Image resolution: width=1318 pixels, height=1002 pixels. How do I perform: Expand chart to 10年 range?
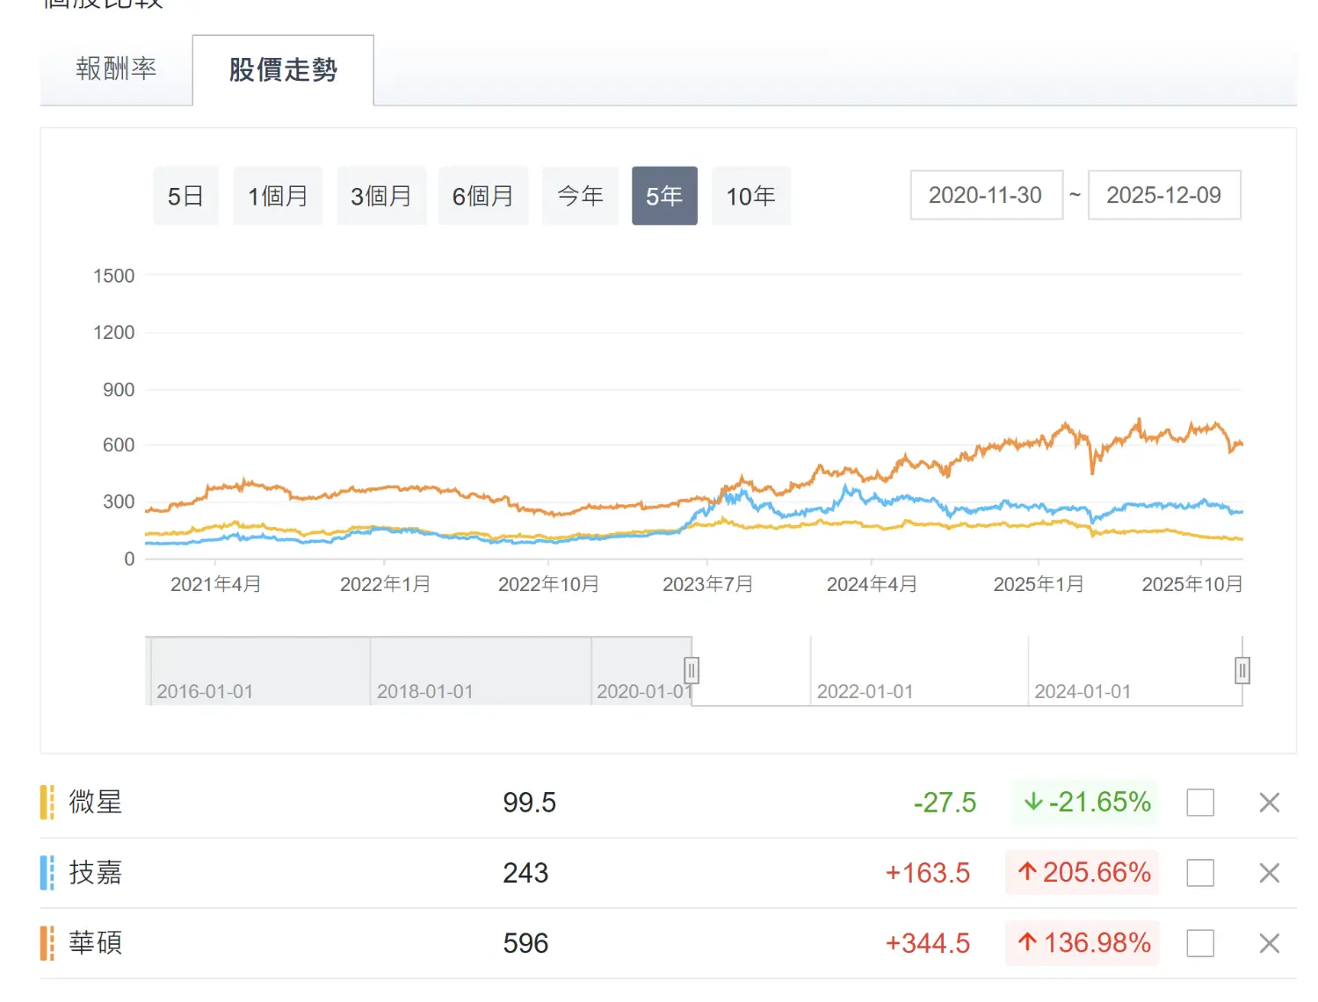pos(750,196)
